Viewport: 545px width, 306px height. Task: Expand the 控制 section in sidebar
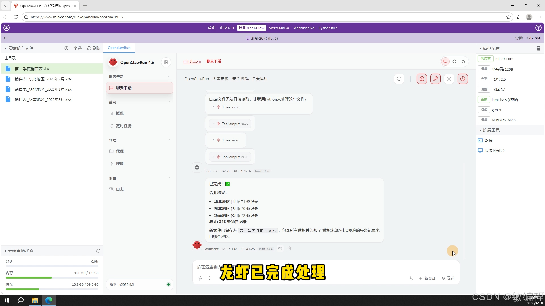coord(169,102)
